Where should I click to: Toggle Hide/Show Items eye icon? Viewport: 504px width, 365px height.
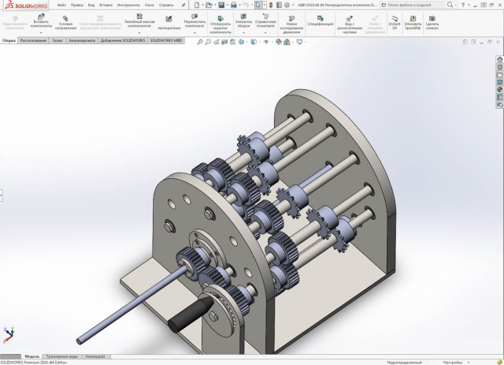click(266, 42)
